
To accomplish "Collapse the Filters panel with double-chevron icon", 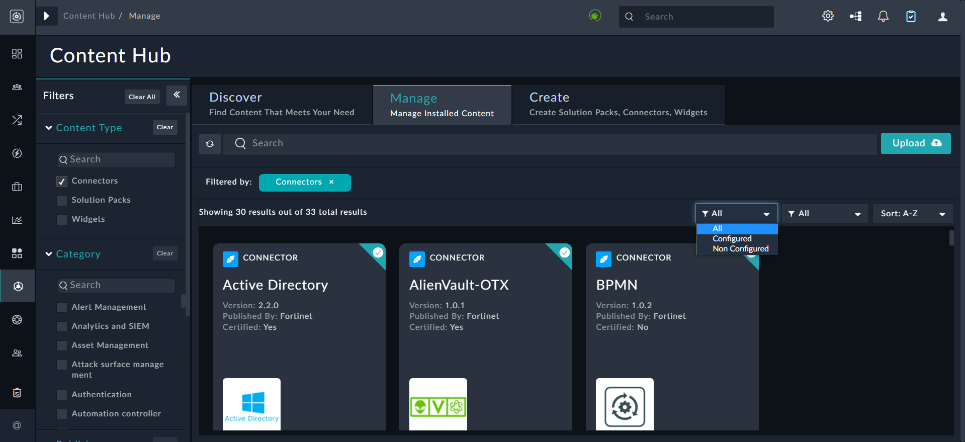I will coord(177,95).
